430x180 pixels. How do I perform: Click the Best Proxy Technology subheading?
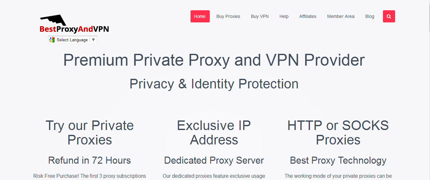click(338, 160)
